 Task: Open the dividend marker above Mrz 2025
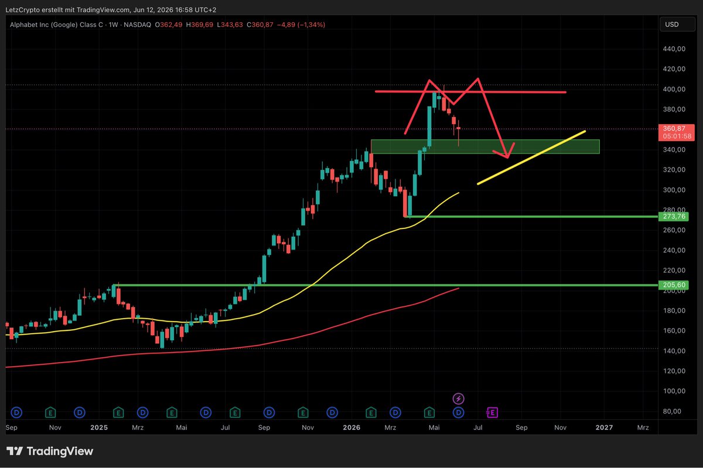point(142,412)
